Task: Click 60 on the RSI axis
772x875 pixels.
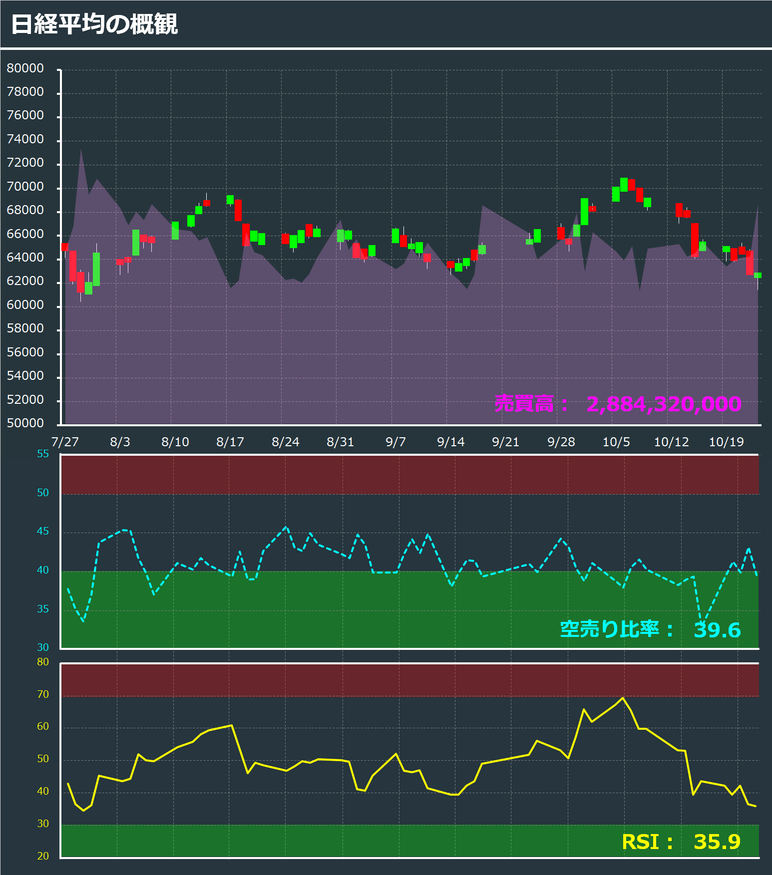Action: [x=43, y=726]
